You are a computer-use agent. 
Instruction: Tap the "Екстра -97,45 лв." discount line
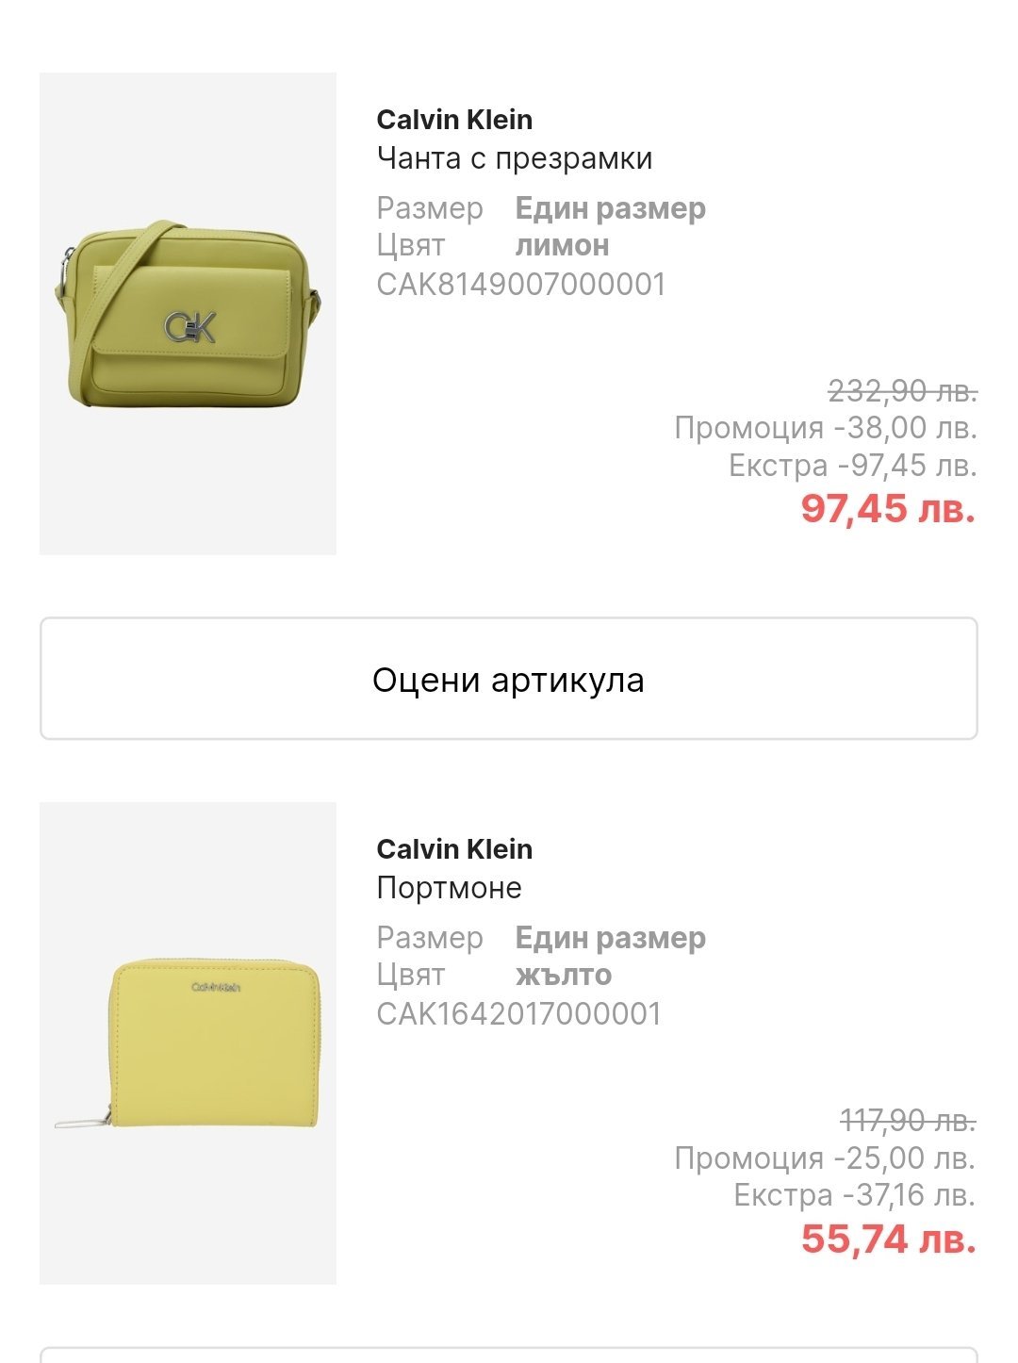pos(853,466)
